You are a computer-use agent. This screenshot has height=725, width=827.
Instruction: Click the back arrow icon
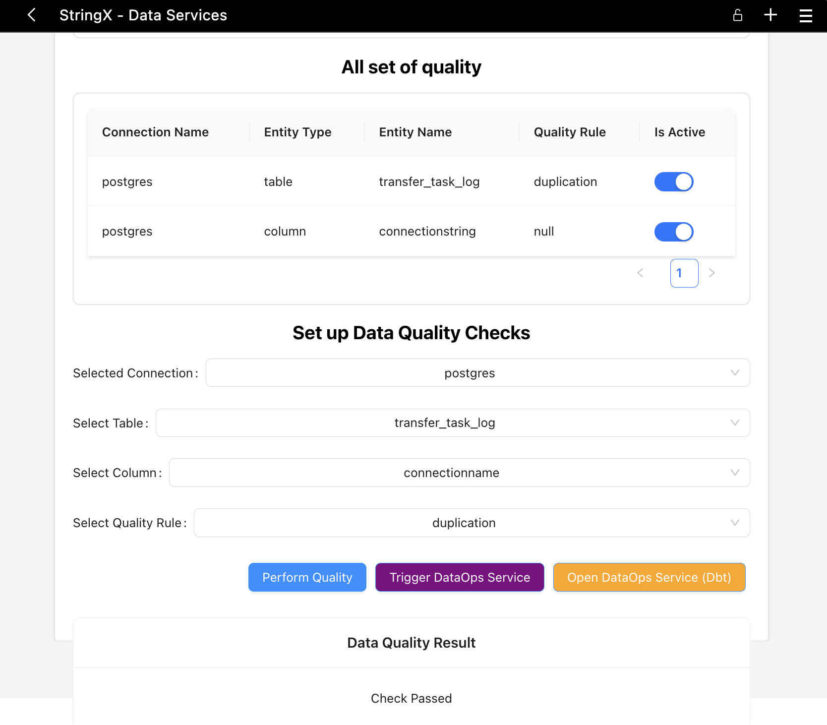pos(32,15)
